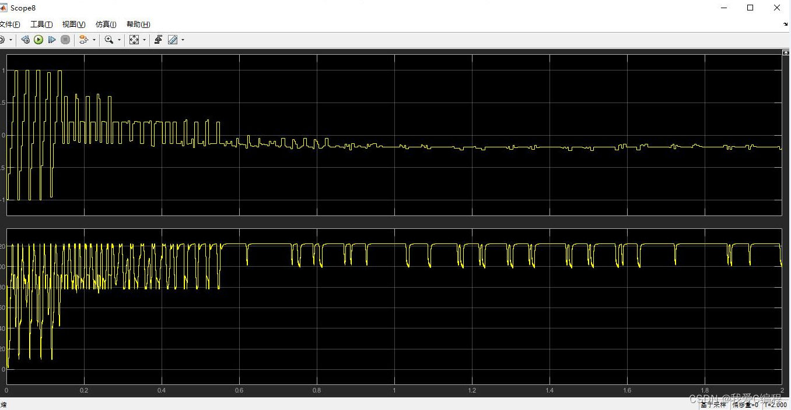Open the 文件(F) menu

click(x=9, y=24)
